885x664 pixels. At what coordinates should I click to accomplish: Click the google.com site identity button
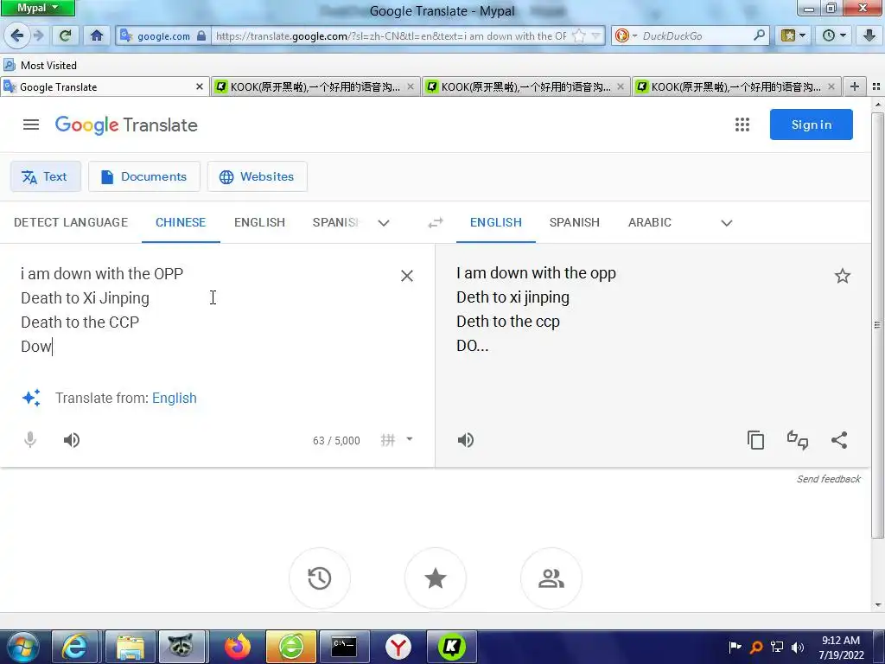pyautogui.click(x=163, y=35)
